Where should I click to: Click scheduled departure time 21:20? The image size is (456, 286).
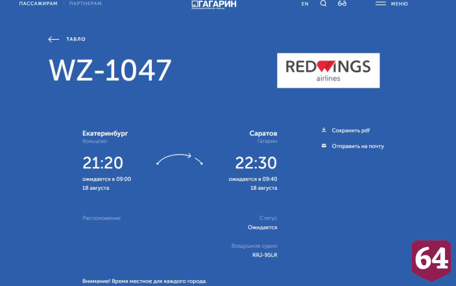click(x=102, y=162)
